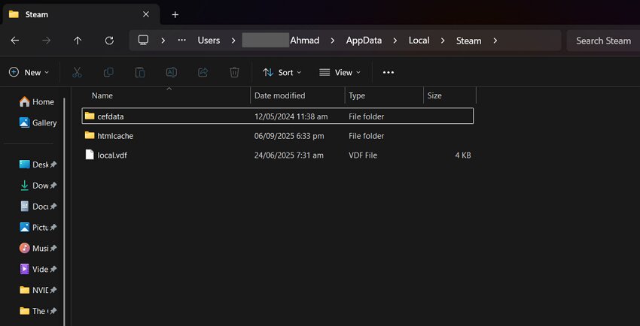This screenshot has width=640, height=326.
Task: Click the navigation pane scrollbar
Action: [64, 212]
